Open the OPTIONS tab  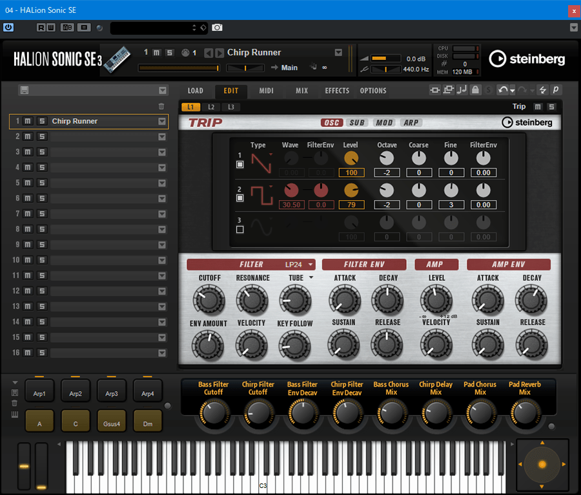point(373,91)
